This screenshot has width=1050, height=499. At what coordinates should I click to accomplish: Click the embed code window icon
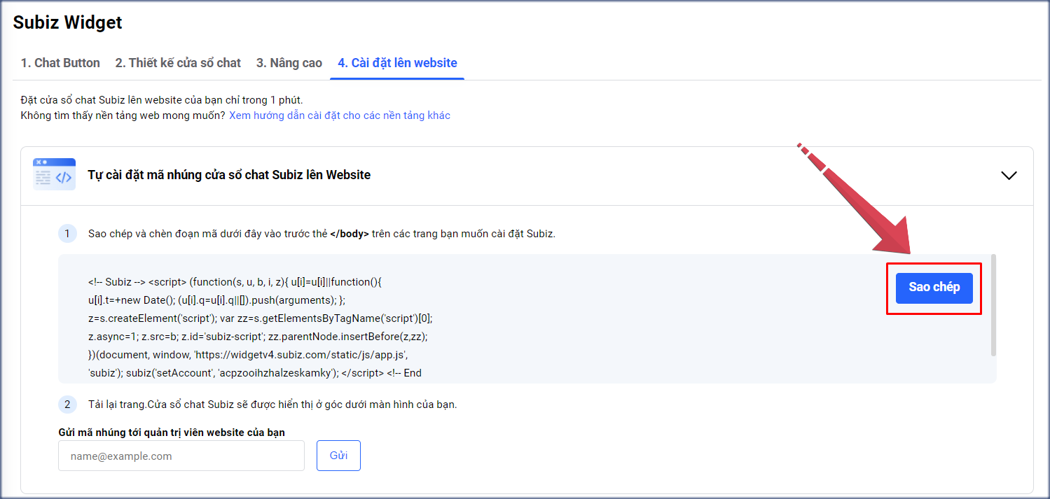54,175
